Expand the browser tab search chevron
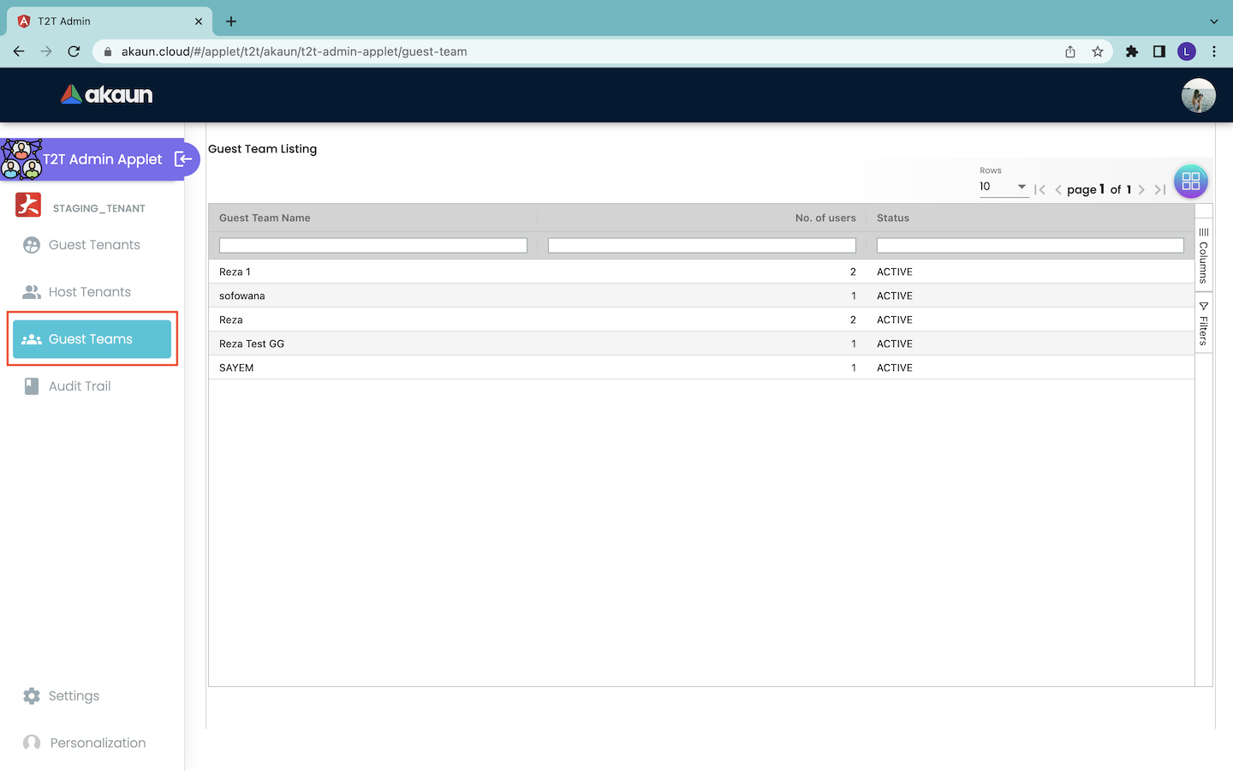This screenshot has height=771, width=1233. pyautogui.click(x=1214, y=21)
